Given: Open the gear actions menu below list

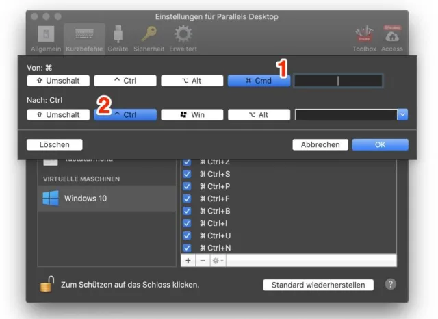Looking at the screenshot, I should pyautogui.click(x=217, y=261).
